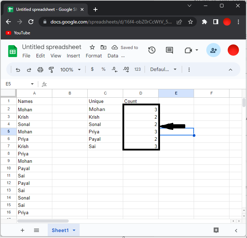Decrease decimal places
Screen dimensions: 247x238
click(x=114, y=69)
